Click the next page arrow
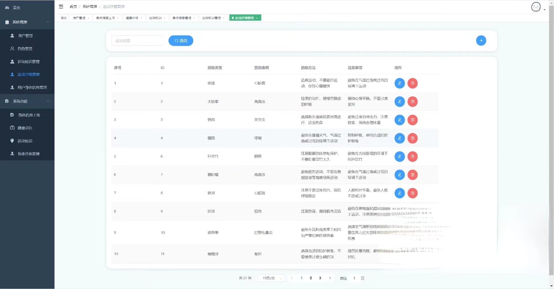 [330, 278]
